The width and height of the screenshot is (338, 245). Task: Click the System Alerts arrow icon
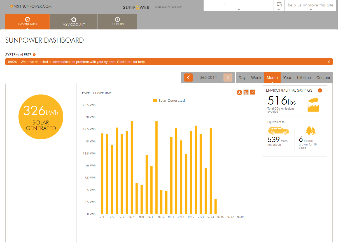(x=34, y=55)
